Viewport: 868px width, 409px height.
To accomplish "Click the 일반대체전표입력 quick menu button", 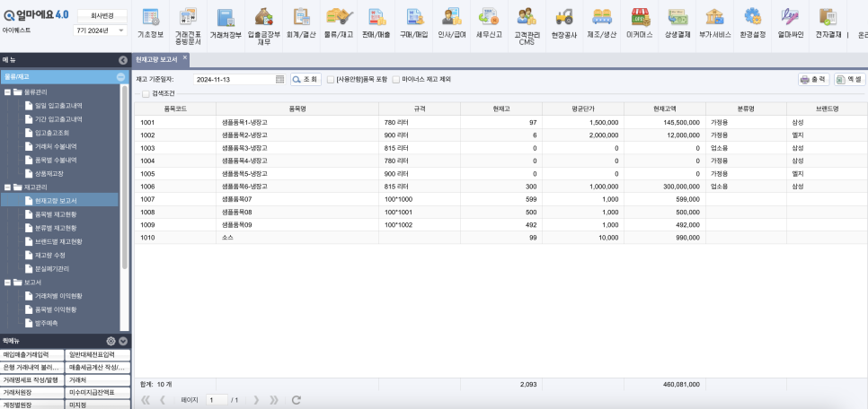I will (x=98, y=354).
